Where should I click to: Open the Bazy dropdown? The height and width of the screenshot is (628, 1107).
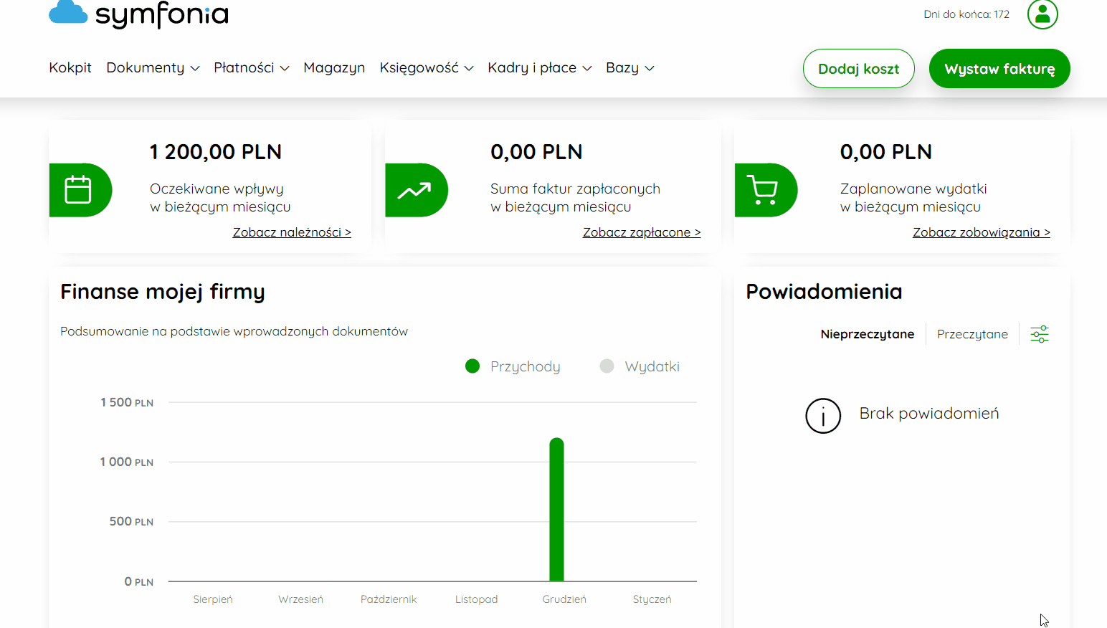[x=630, y=67]
